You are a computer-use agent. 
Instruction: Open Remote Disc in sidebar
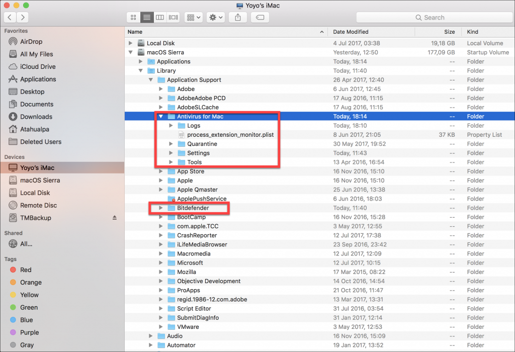38,205
